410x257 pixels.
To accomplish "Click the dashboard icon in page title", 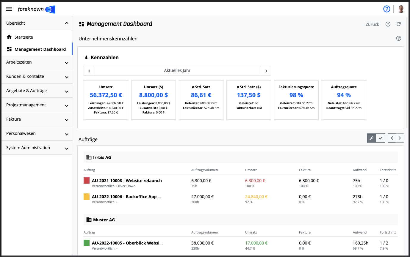I will 82,24.
